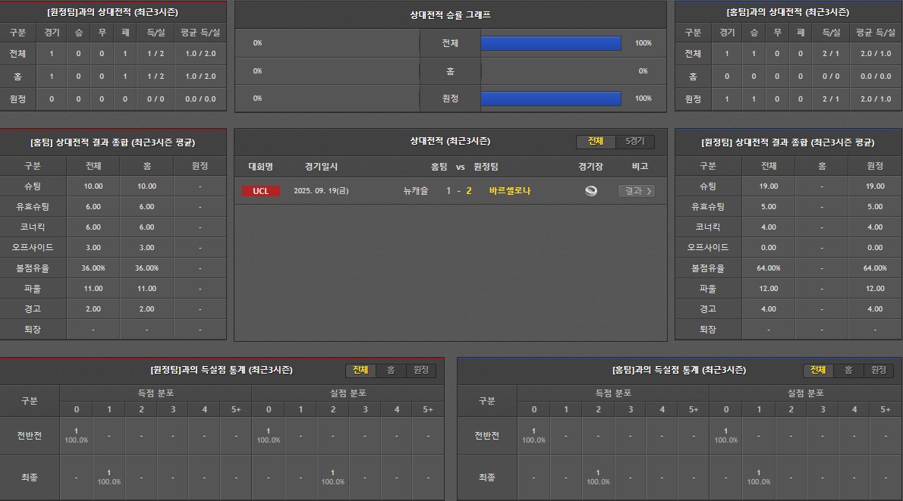The image size is (903, 501).
Task: Select 홈 toggle in away-team goal stats panel
Action: pos(391,370)
